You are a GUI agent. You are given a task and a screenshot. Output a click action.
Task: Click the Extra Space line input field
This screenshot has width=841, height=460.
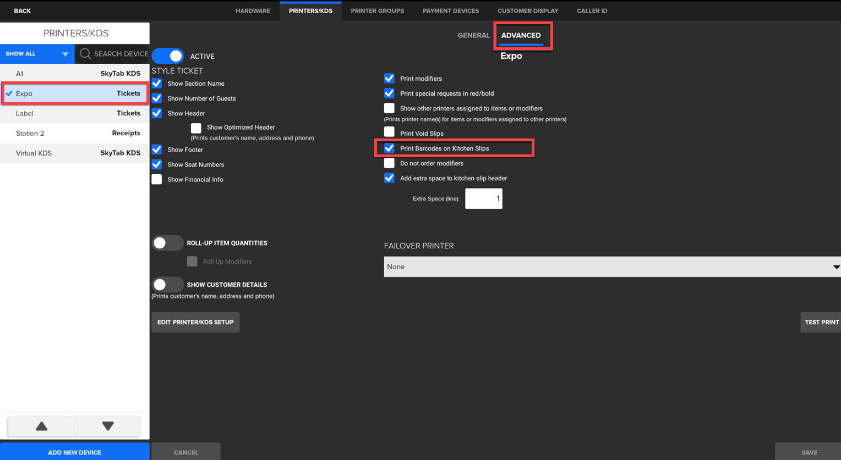pyautogui.click(x=483, y=198)
